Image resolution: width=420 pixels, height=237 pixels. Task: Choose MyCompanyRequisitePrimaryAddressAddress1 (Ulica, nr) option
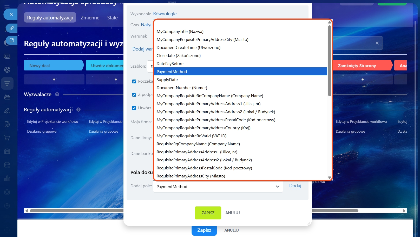240,104
